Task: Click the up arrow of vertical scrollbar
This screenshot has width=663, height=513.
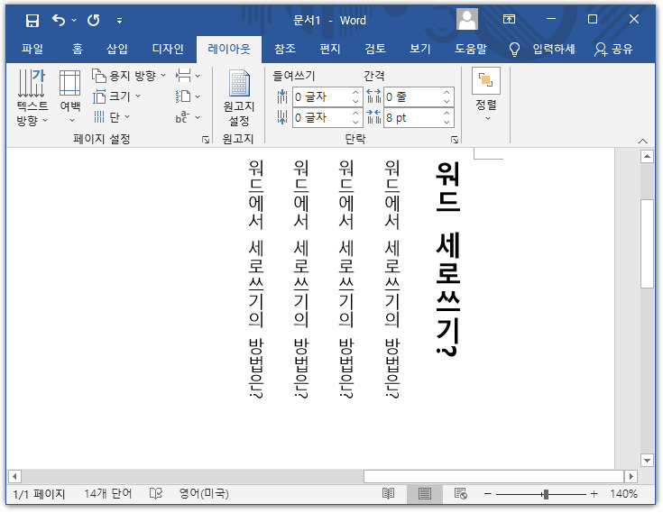Action: click(647, 157)
